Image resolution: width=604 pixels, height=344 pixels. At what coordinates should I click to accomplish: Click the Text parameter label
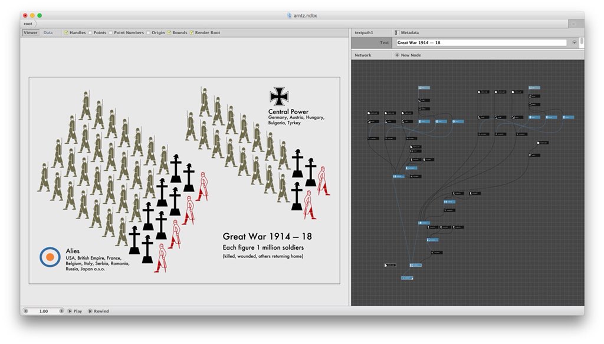[x=384, y=43]
